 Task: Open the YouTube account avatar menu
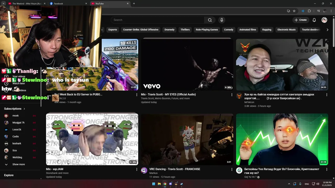[x=324, y=20]
